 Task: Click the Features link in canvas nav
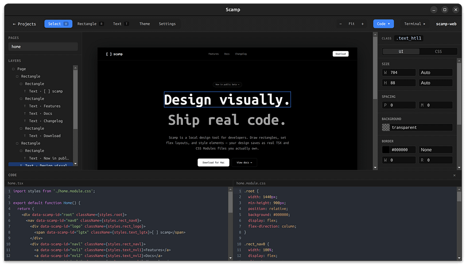click(214, 54)
